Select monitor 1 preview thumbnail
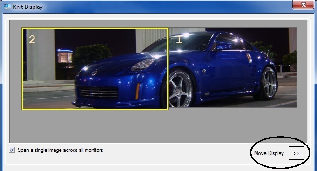Viewport: 317px width, 171px height. coord(233,68)
